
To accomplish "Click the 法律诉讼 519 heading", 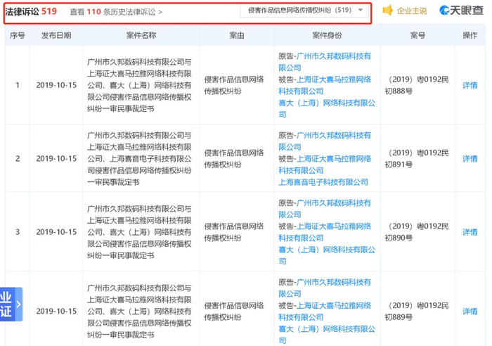I will (x=31, y=11).
